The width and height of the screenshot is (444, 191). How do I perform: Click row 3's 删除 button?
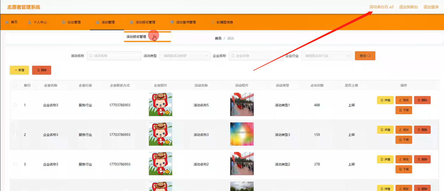422,159
